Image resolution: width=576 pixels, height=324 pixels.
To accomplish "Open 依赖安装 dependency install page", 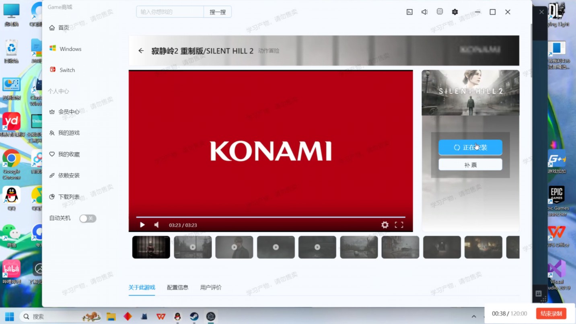I will pyautogui.click(x=64, y=176).
